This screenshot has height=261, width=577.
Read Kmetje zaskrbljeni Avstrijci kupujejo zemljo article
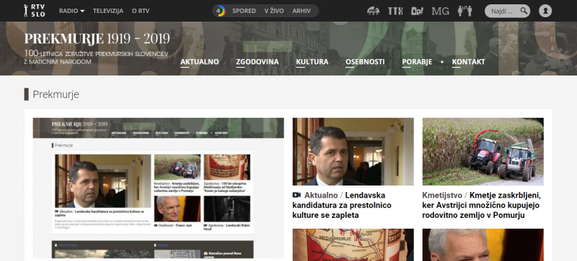click(481, 205)
